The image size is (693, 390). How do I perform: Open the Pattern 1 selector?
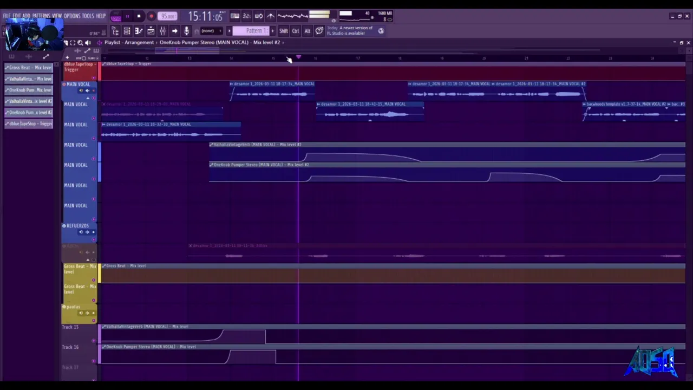coord(252,31)
